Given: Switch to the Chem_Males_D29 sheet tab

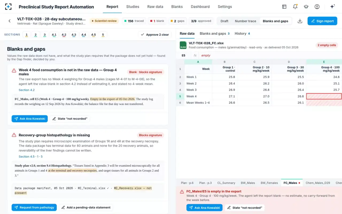Looking at the screenshot, I should pyautogui.click(x=318, y=183).
